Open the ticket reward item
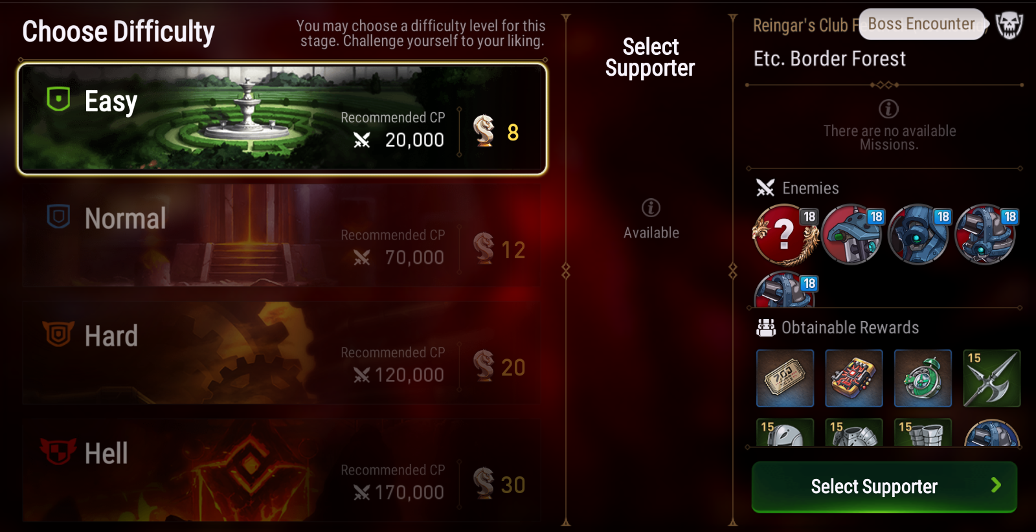Viewport: 1036px width, 532px height. tap(785, 379)
